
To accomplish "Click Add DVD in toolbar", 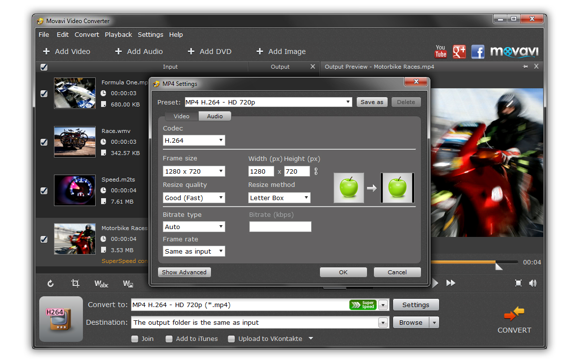I will (x=210, y=52).
